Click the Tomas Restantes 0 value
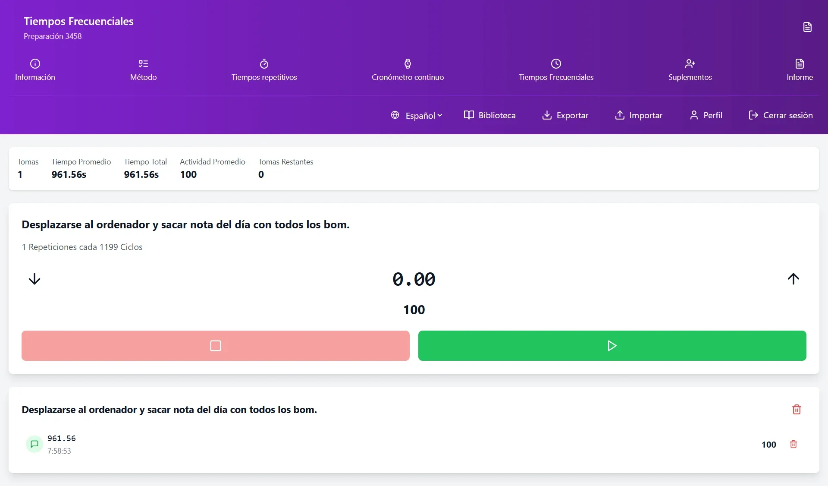Screen dimensions: 828x486 (261, 174)
